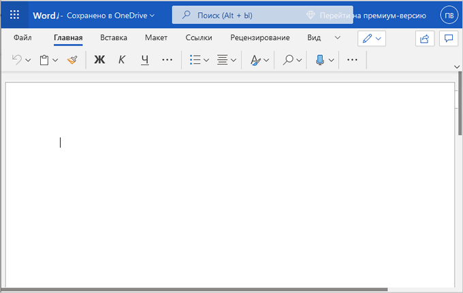This screenshot has width=463, height=293.
Task: Toggle bold formatting (Ж)
Action: 99,60
